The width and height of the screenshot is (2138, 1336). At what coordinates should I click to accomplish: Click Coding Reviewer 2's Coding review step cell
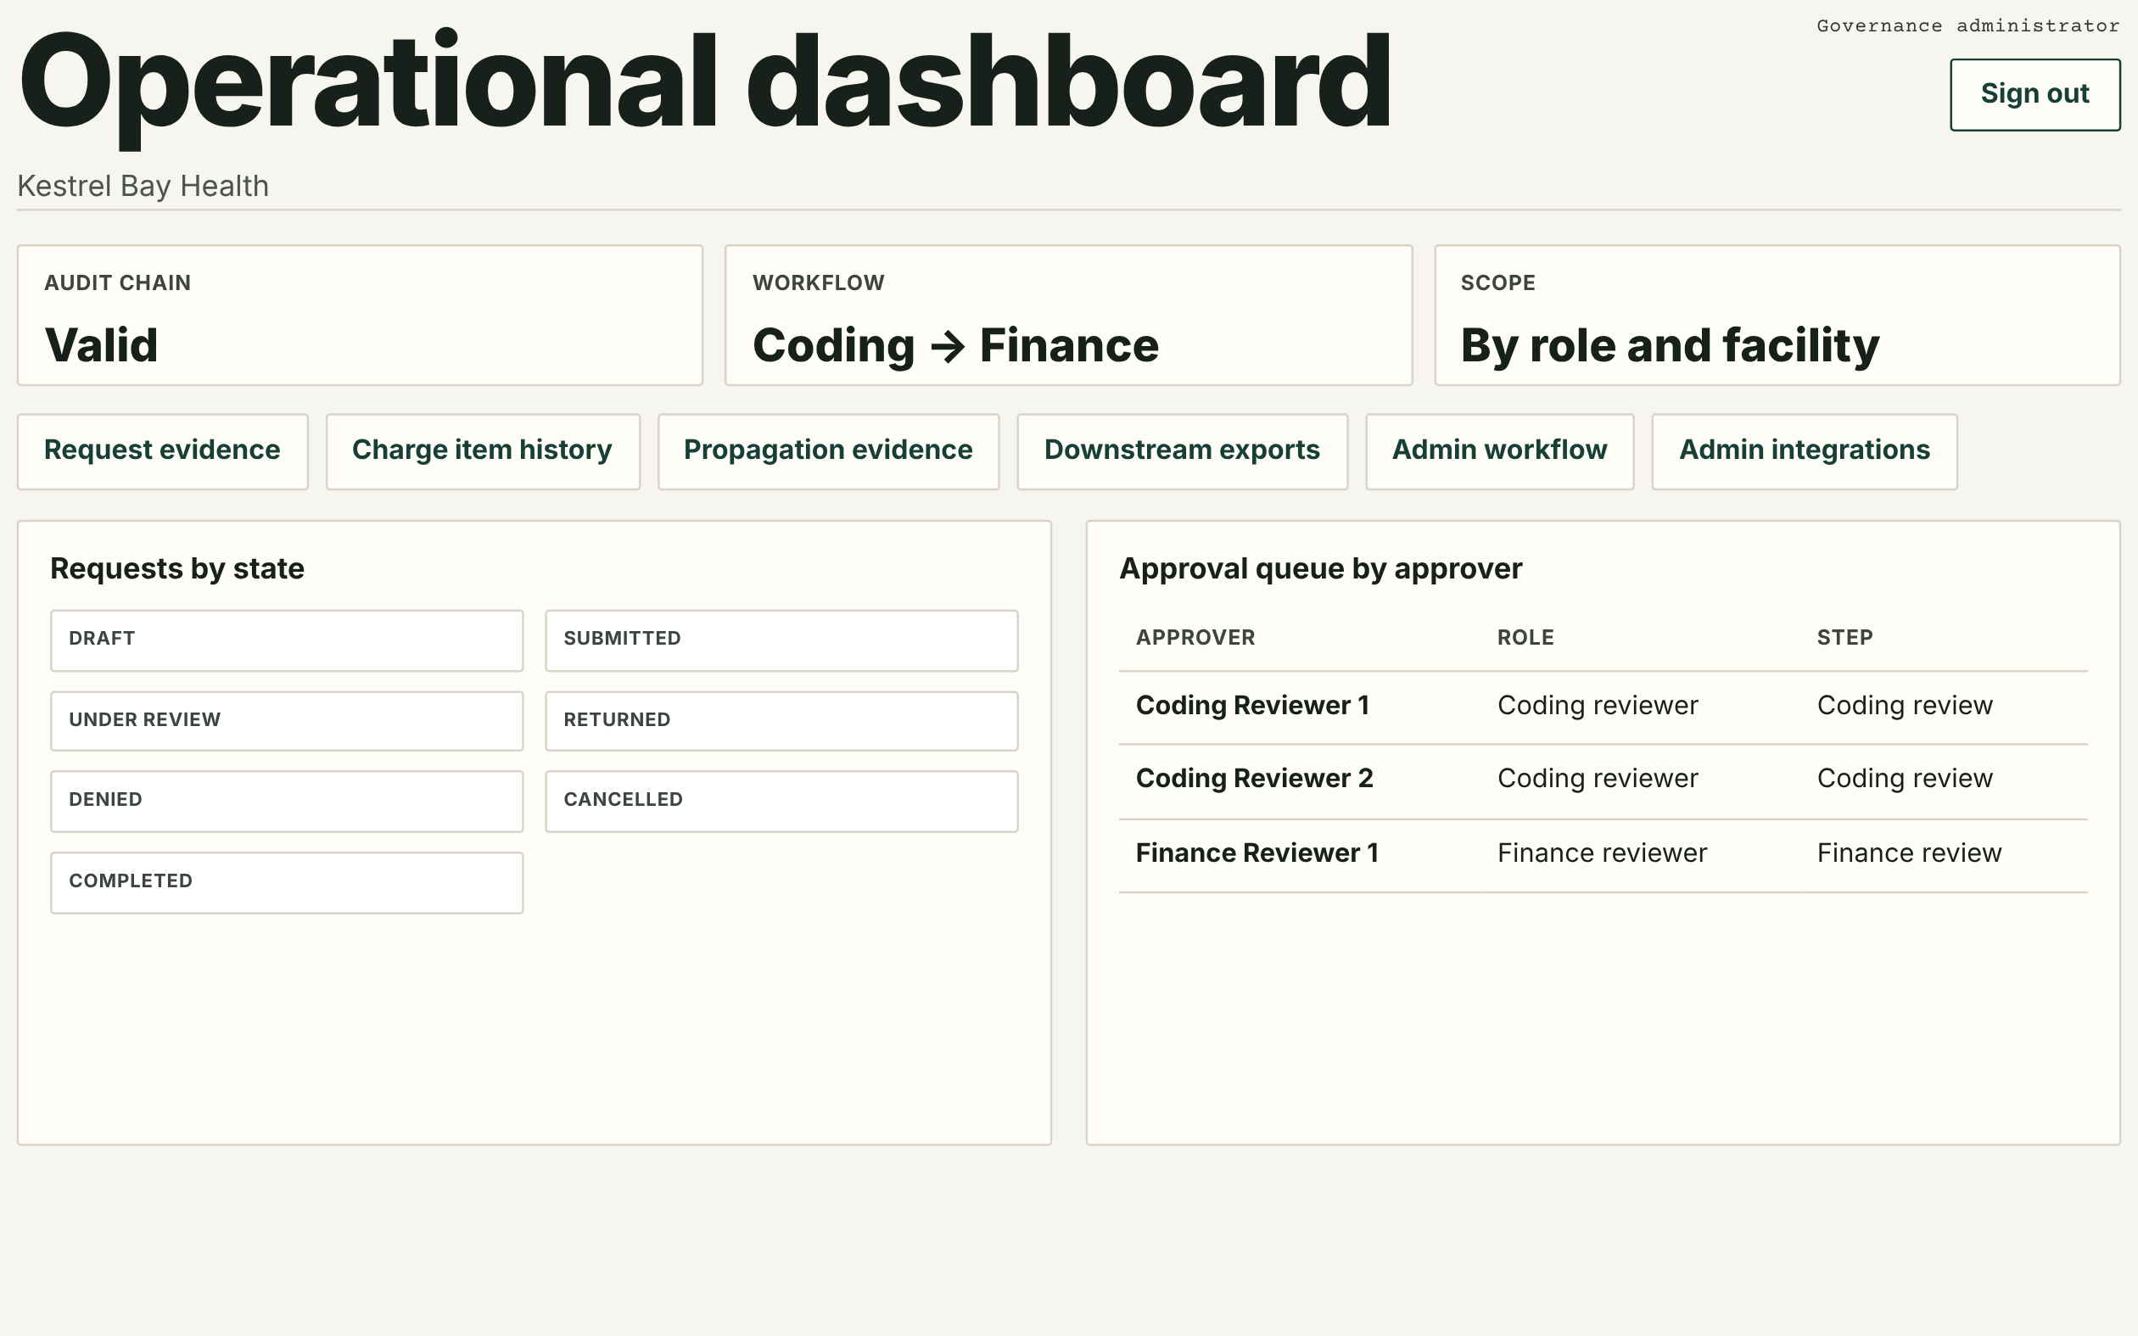[1905, 779]
